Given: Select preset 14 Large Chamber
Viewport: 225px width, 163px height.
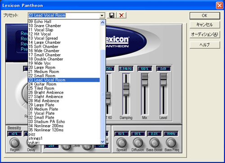Looking at the screenshot, I should 64,42.
